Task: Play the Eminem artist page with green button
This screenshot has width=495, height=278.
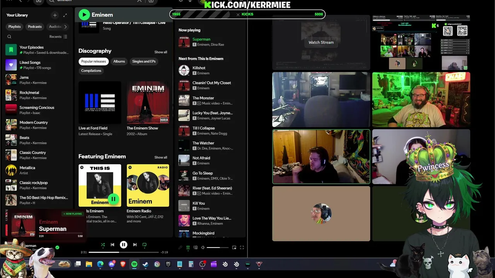Action: (84, 15)
